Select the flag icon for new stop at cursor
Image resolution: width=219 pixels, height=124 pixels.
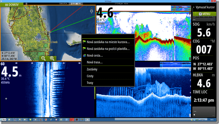pyautogui.click(x=84, y=42)
